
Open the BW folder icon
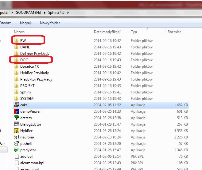[16, 41]
